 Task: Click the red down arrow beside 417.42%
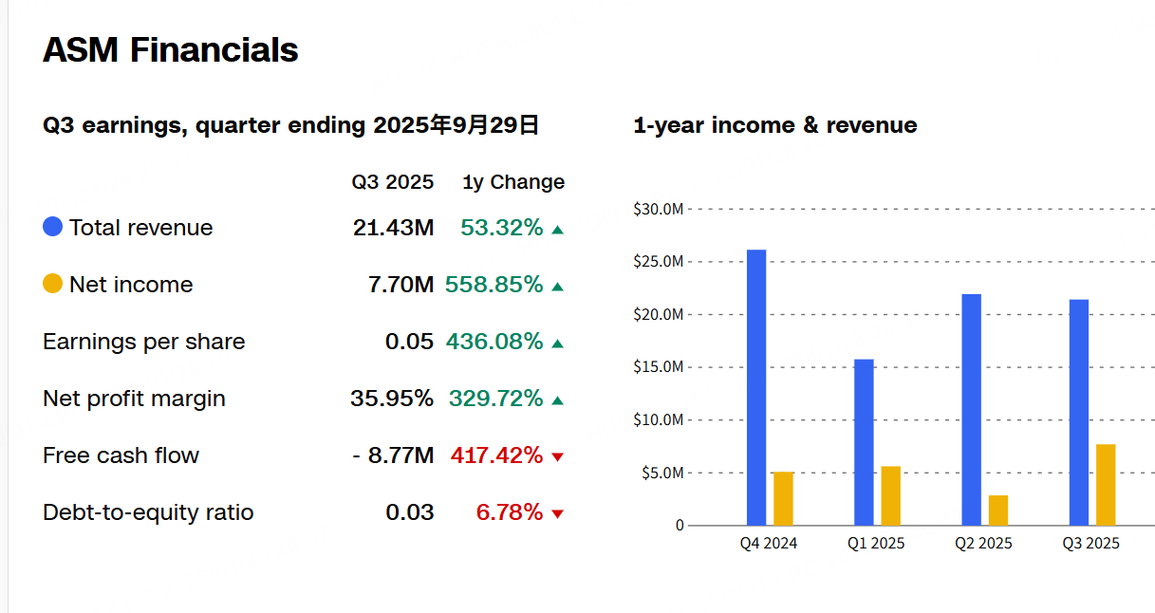557,457
